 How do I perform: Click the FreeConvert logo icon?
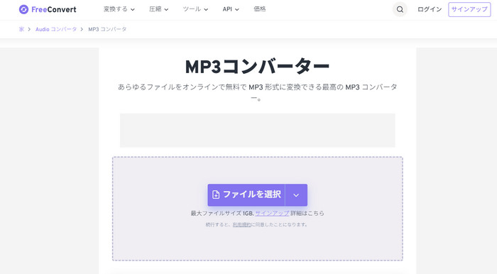[x=23, y=9]
